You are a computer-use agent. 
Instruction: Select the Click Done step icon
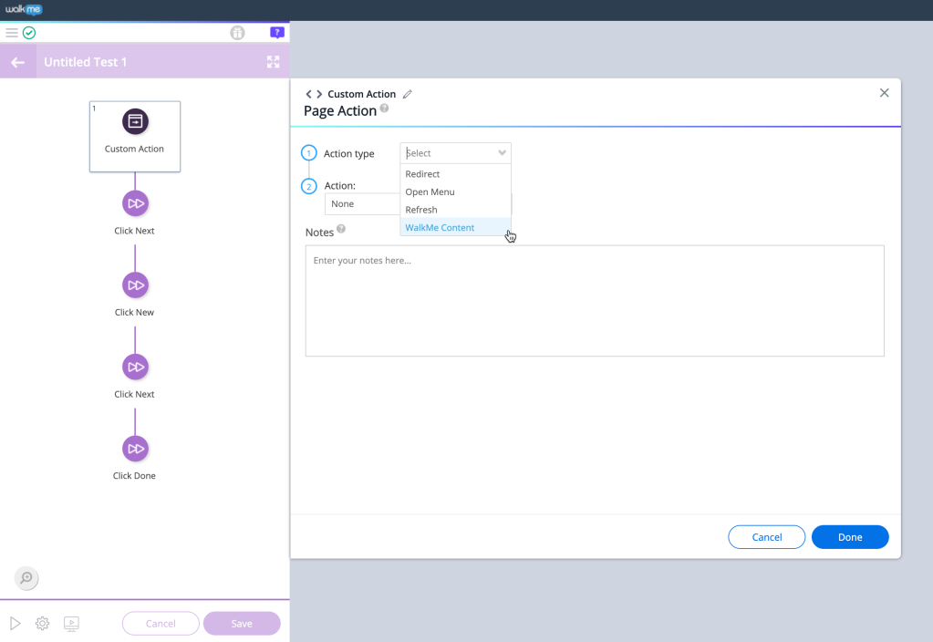[x=135, y=449]
